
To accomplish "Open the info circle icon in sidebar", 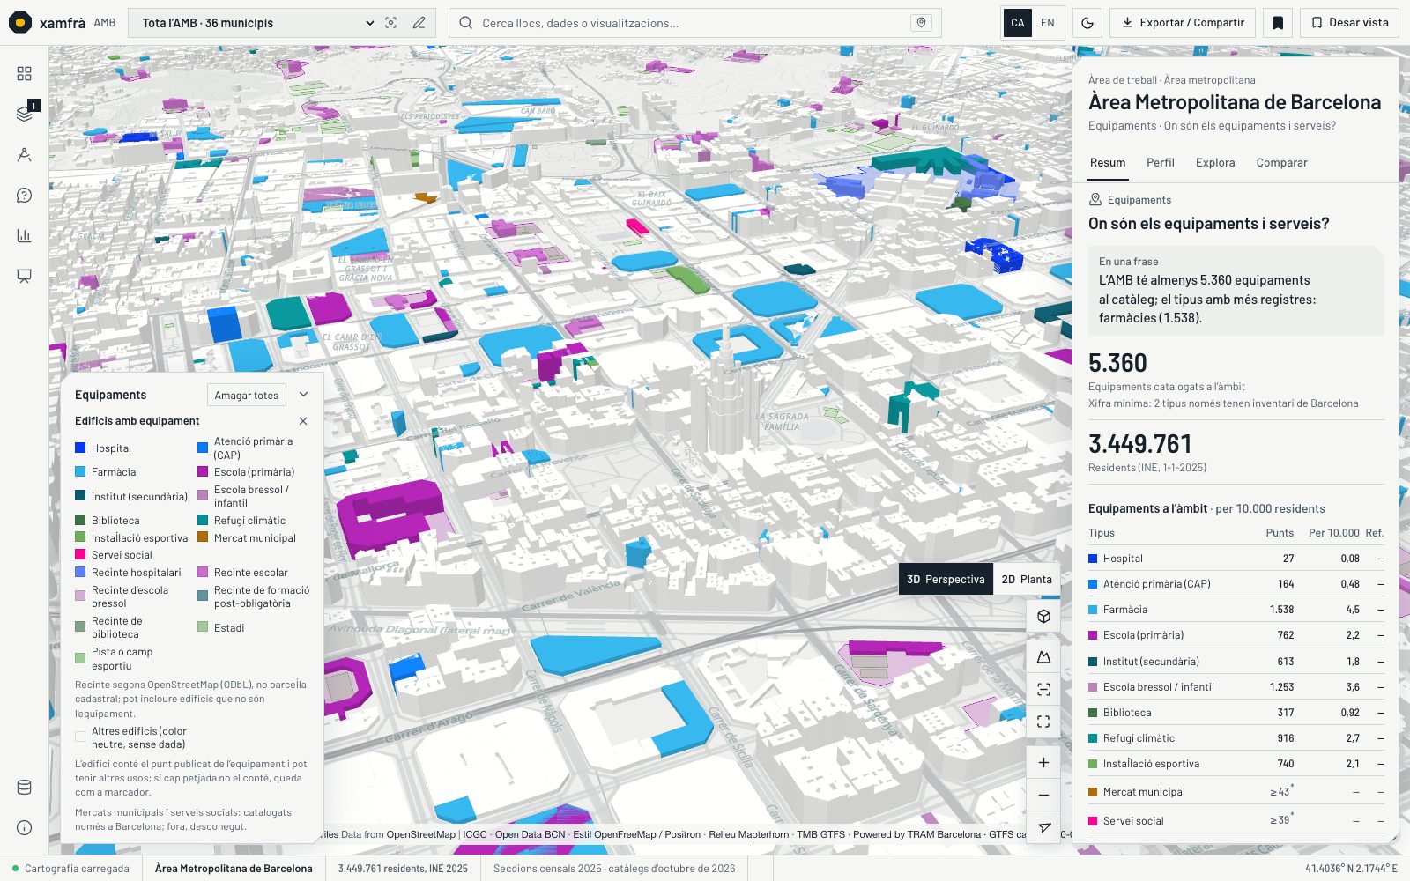I will [x=24, y=828].
